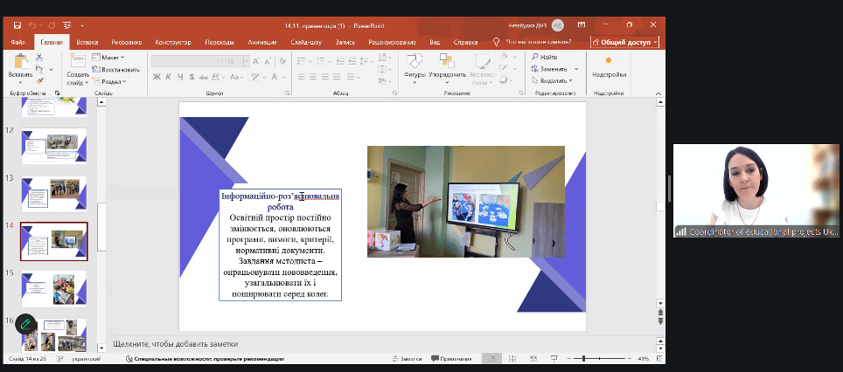Viewport: 843px width, 372px height.
Task: Toggle the Comments (Примечания) pane in the status bar
Action: tap(449, 359)
